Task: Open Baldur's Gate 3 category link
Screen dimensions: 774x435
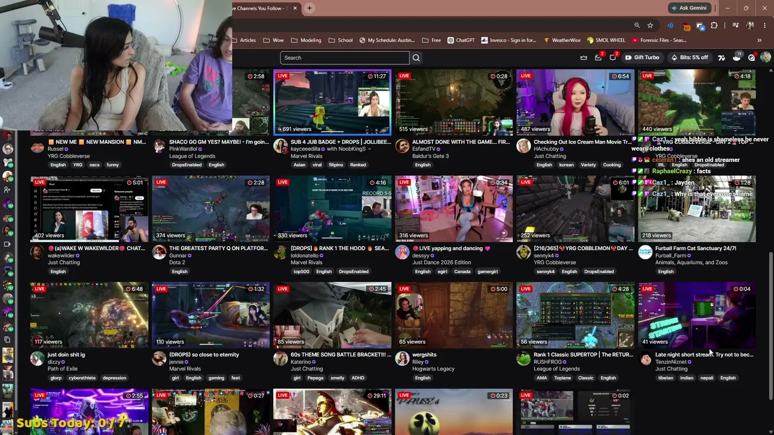Action: tap(429, 156)
